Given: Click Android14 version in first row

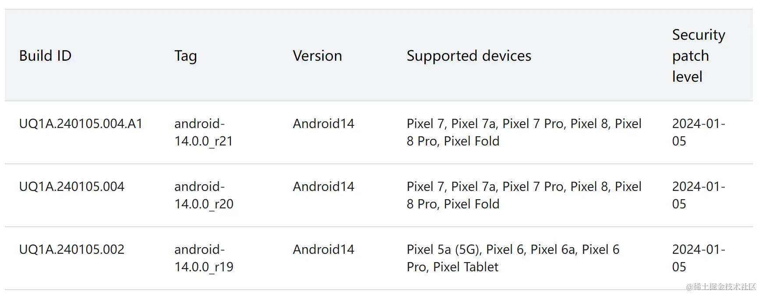Looking at the screenshot, I should (x=323, y=124).
